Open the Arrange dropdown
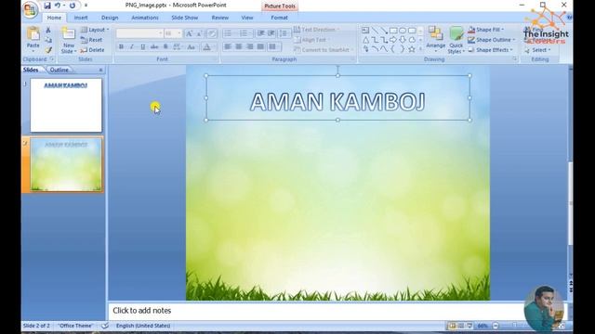 [x=436, y=39]
